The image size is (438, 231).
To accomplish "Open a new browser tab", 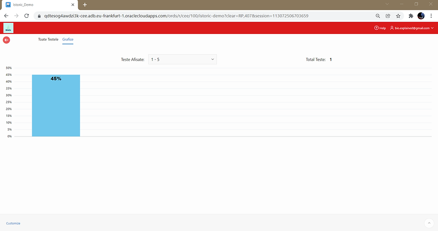I will pos(85,5).
